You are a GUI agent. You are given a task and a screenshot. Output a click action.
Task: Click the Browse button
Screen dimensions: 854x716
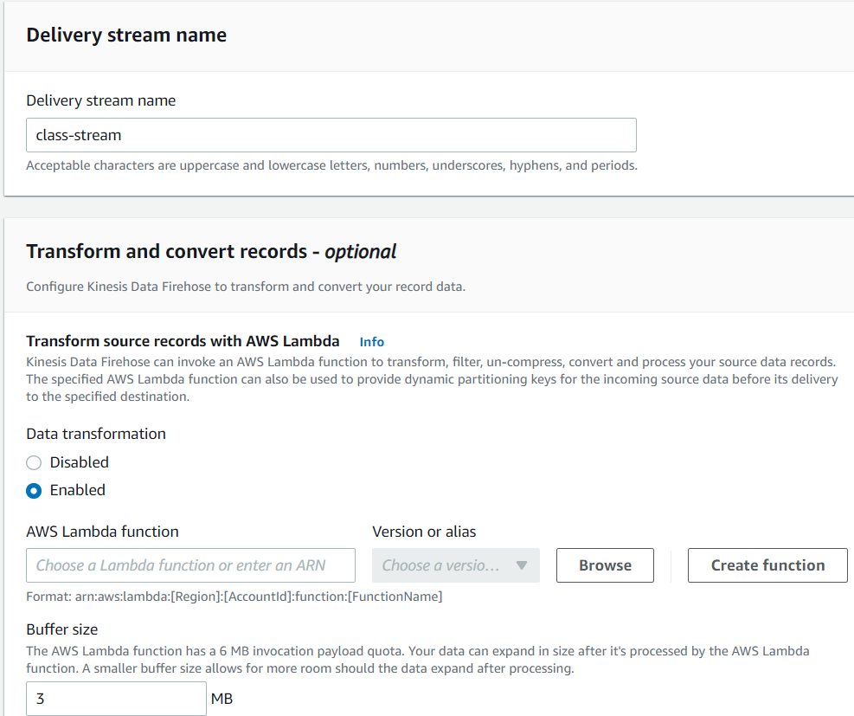coord(605,565)
